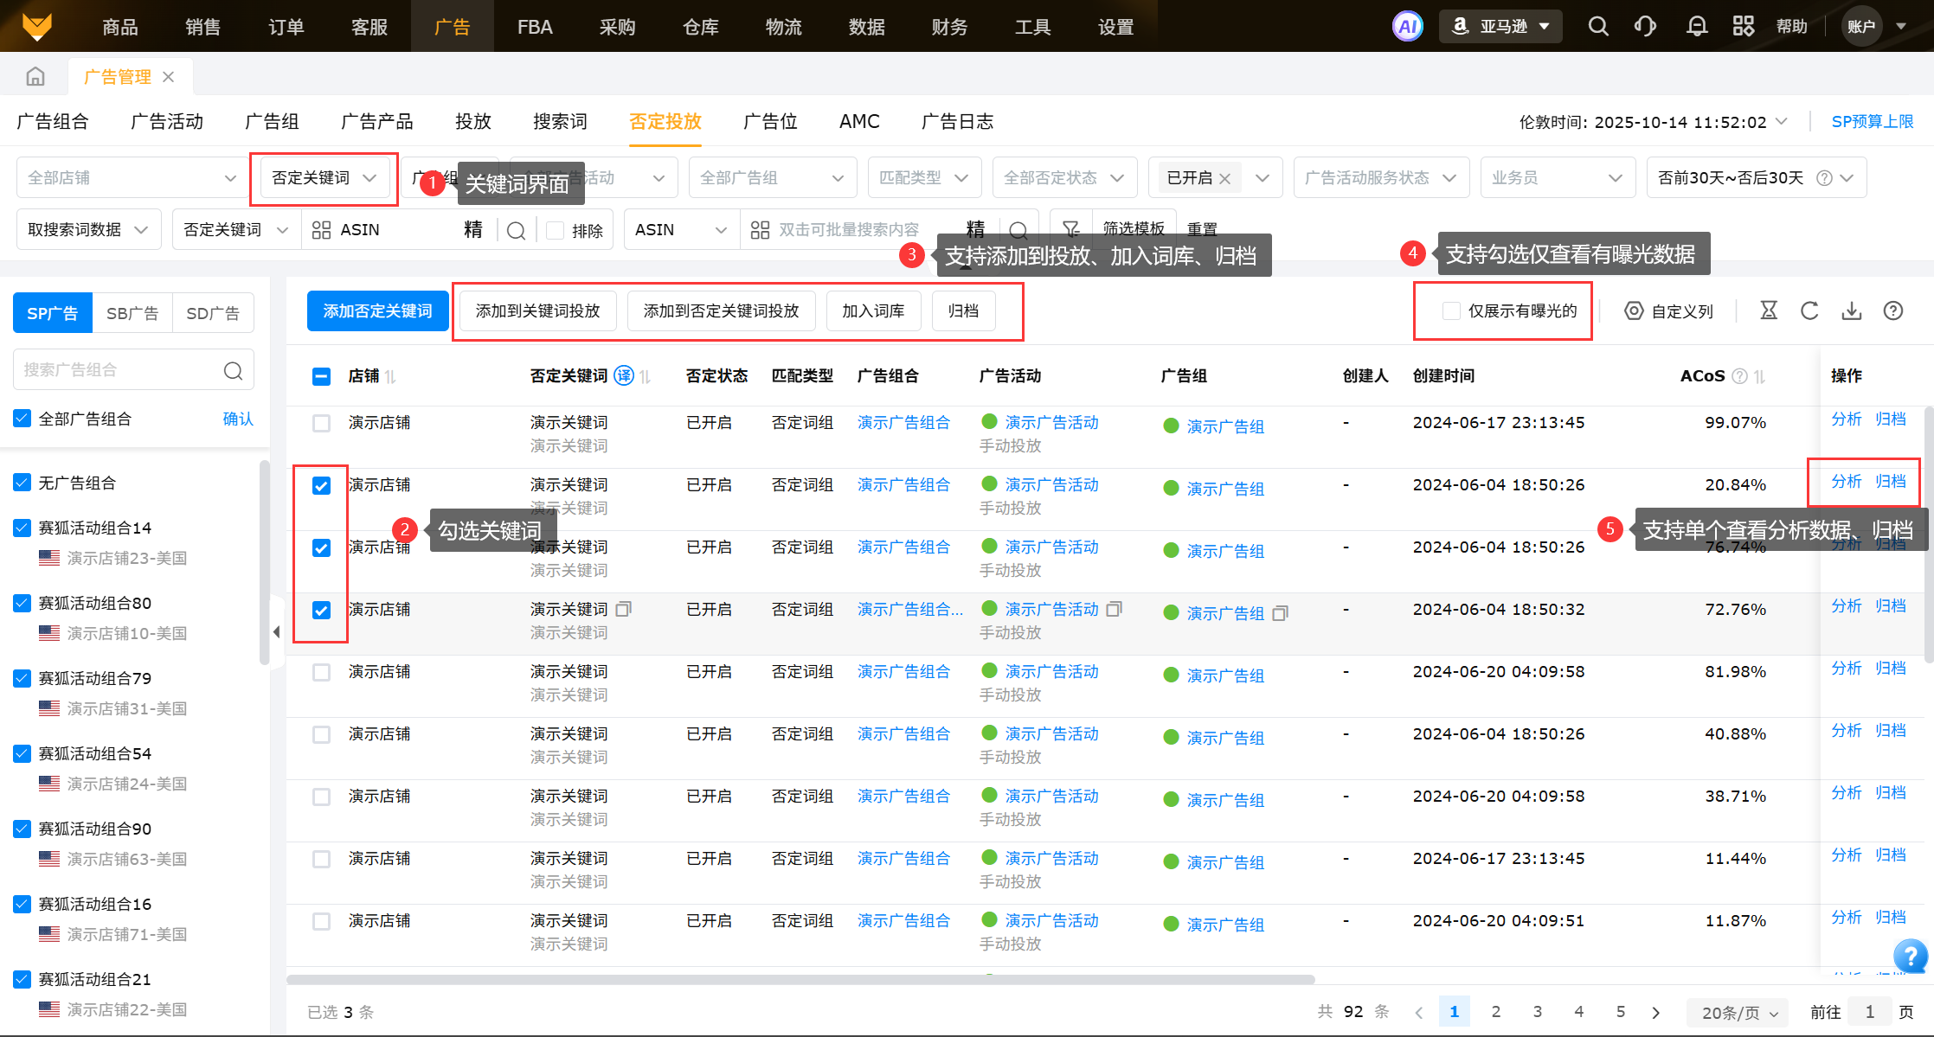Toggle the 排除 checkbox
The width and height of the screenshot is (1934, 1037).
coord(556,230)
